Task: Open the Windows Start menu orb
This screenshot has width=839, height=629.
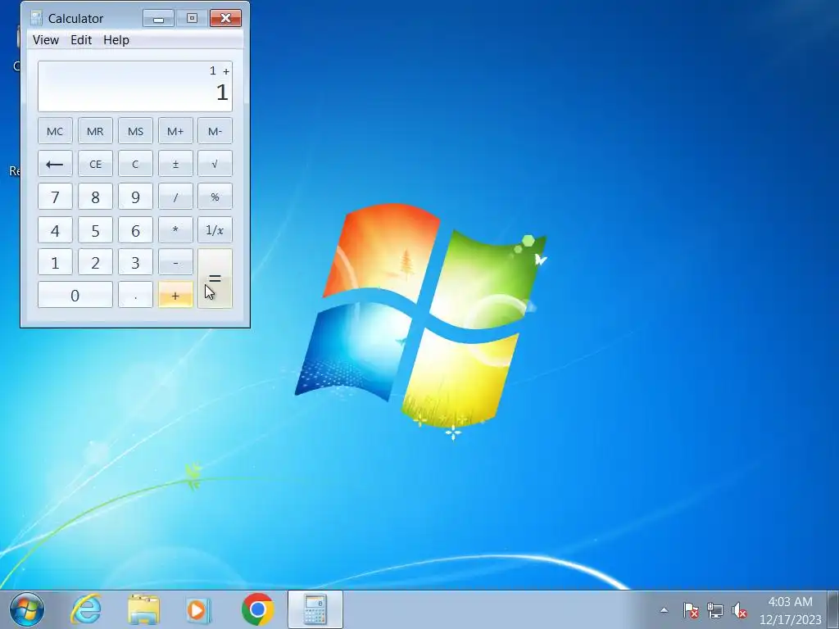Action: (x=27, y=609)
